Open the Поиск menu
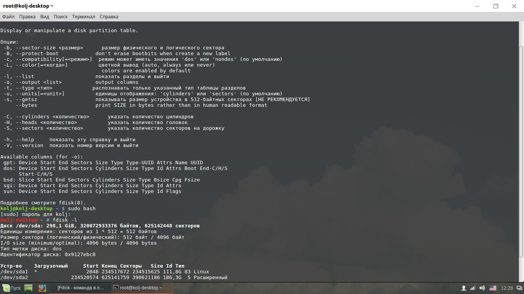524x294 pixels. [60, 17]
